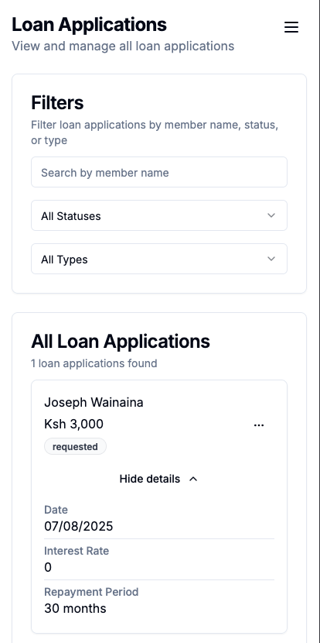Image resolution: width=320 pixels, height=643 pixels.
Task: Select the Joseph Wainaina member name
Action: [94, 403]
